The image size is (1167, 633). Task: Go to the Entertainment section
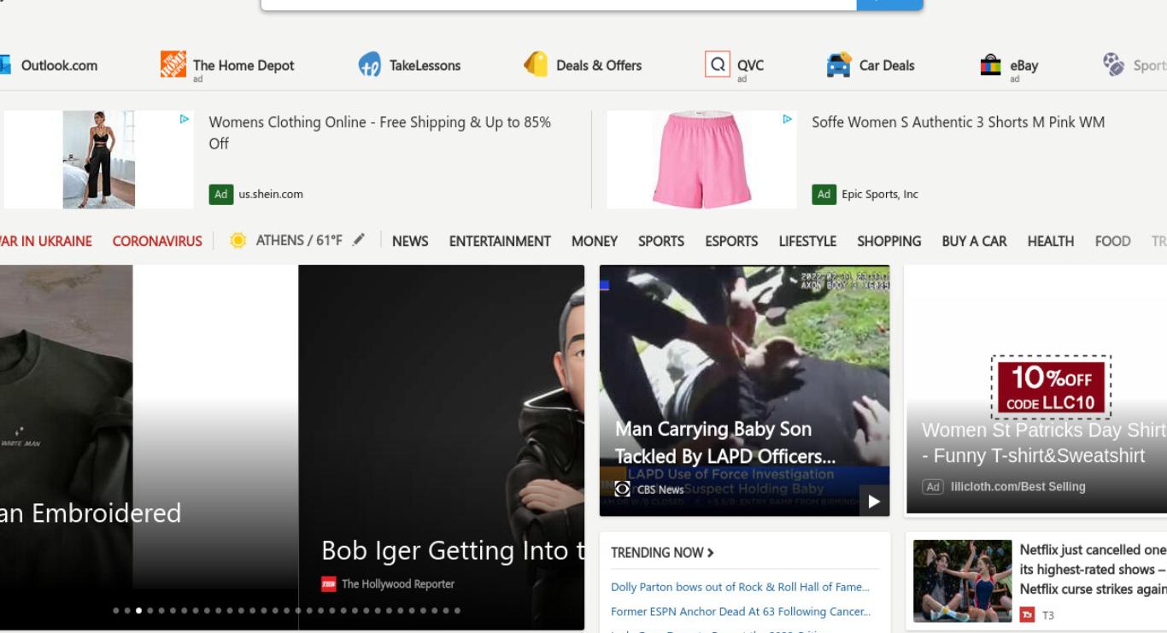click(500, 241)
